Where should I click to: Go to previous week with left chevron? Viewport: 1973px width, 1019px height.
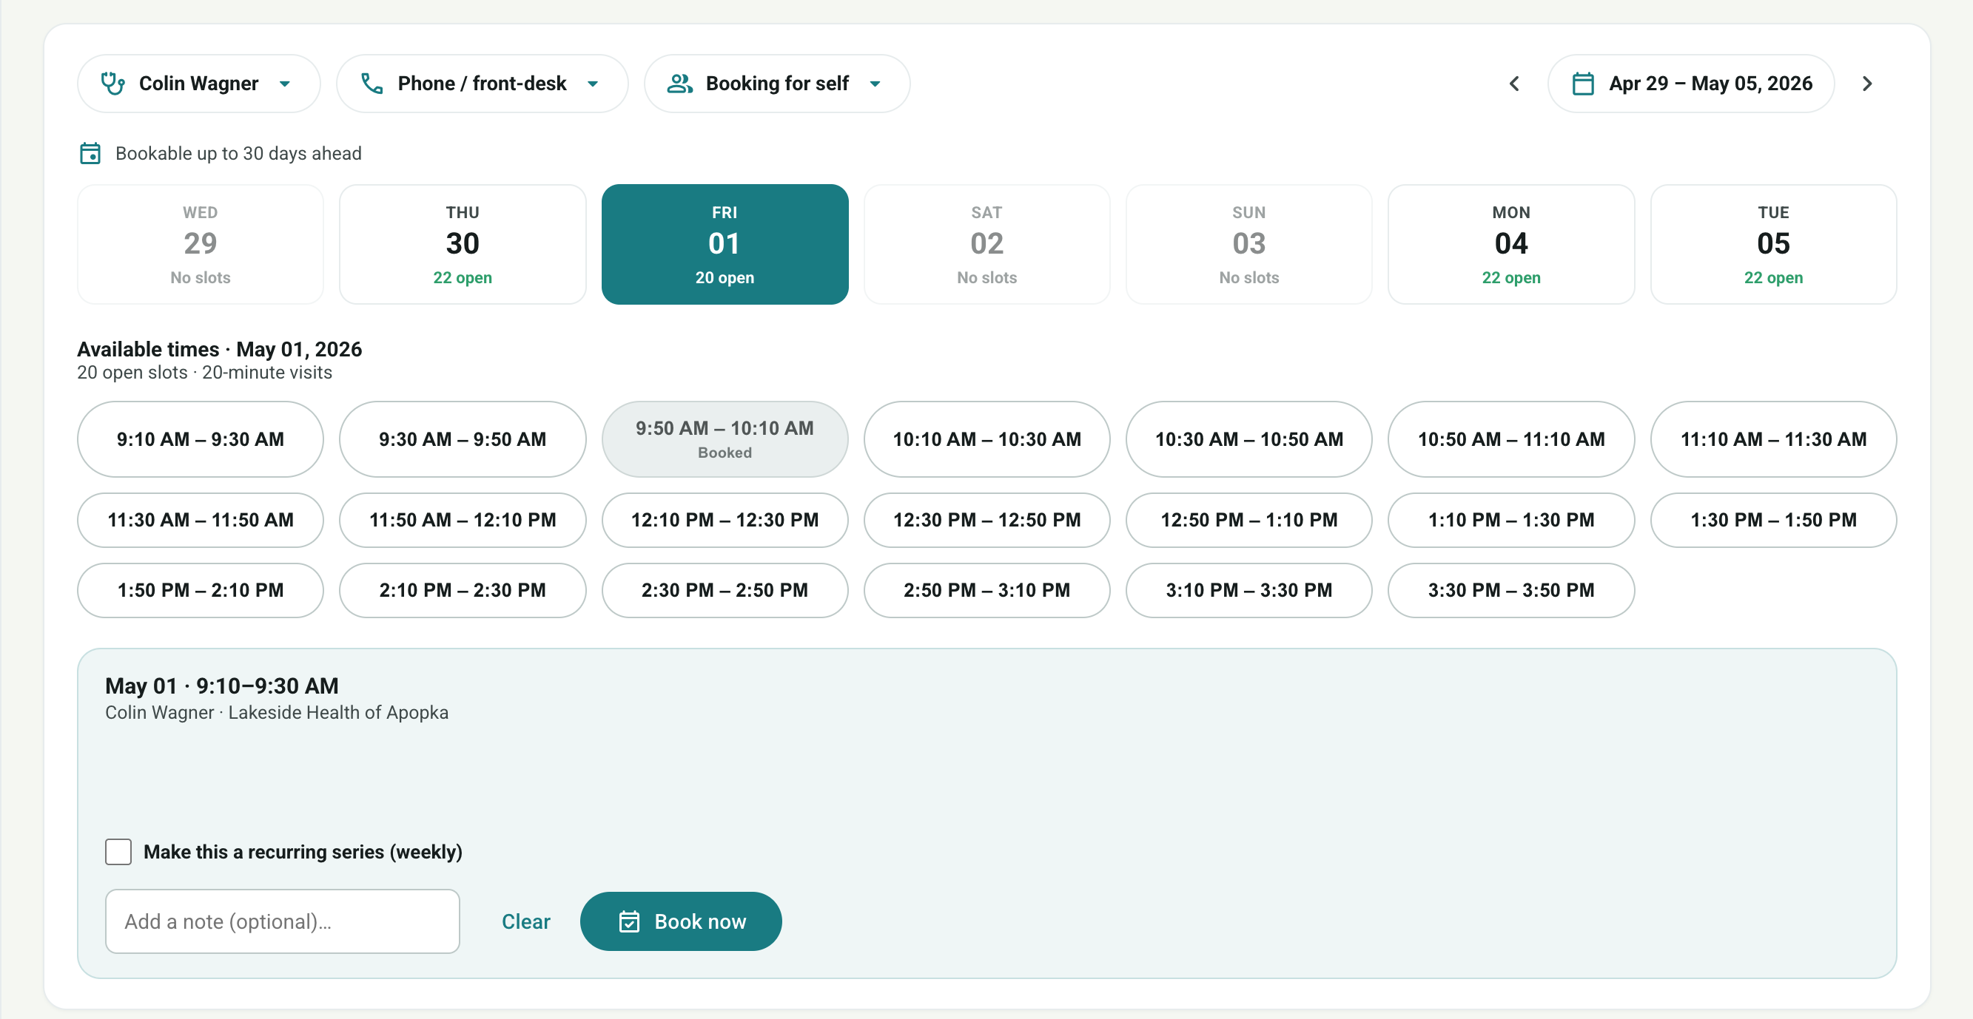pyautogui.click(x=1513, y=84)
